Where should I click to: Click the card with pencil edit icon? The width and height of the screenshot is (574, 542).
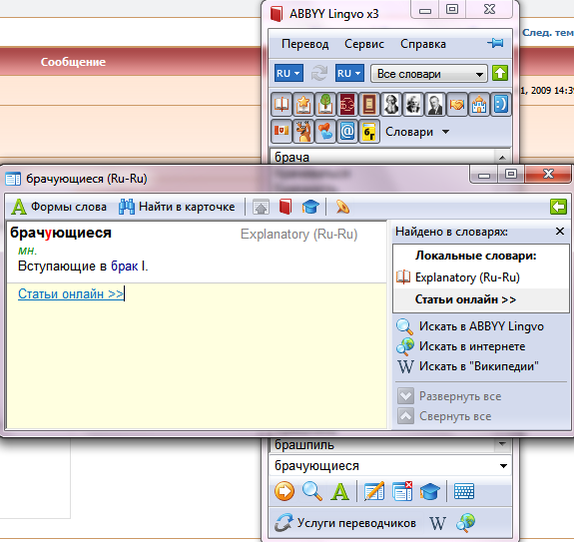click(374, 491)
